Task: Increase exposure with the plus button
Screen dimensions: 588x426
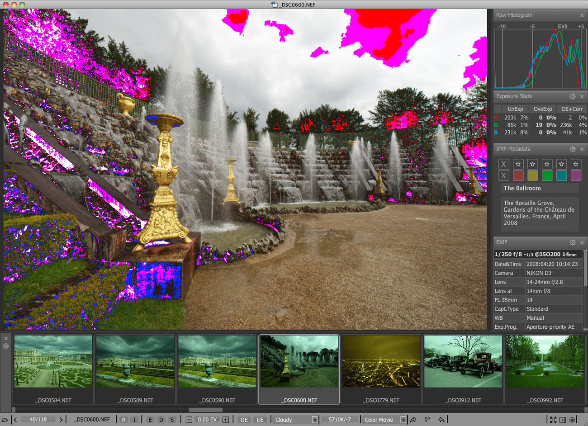Action: coord(226,420)
